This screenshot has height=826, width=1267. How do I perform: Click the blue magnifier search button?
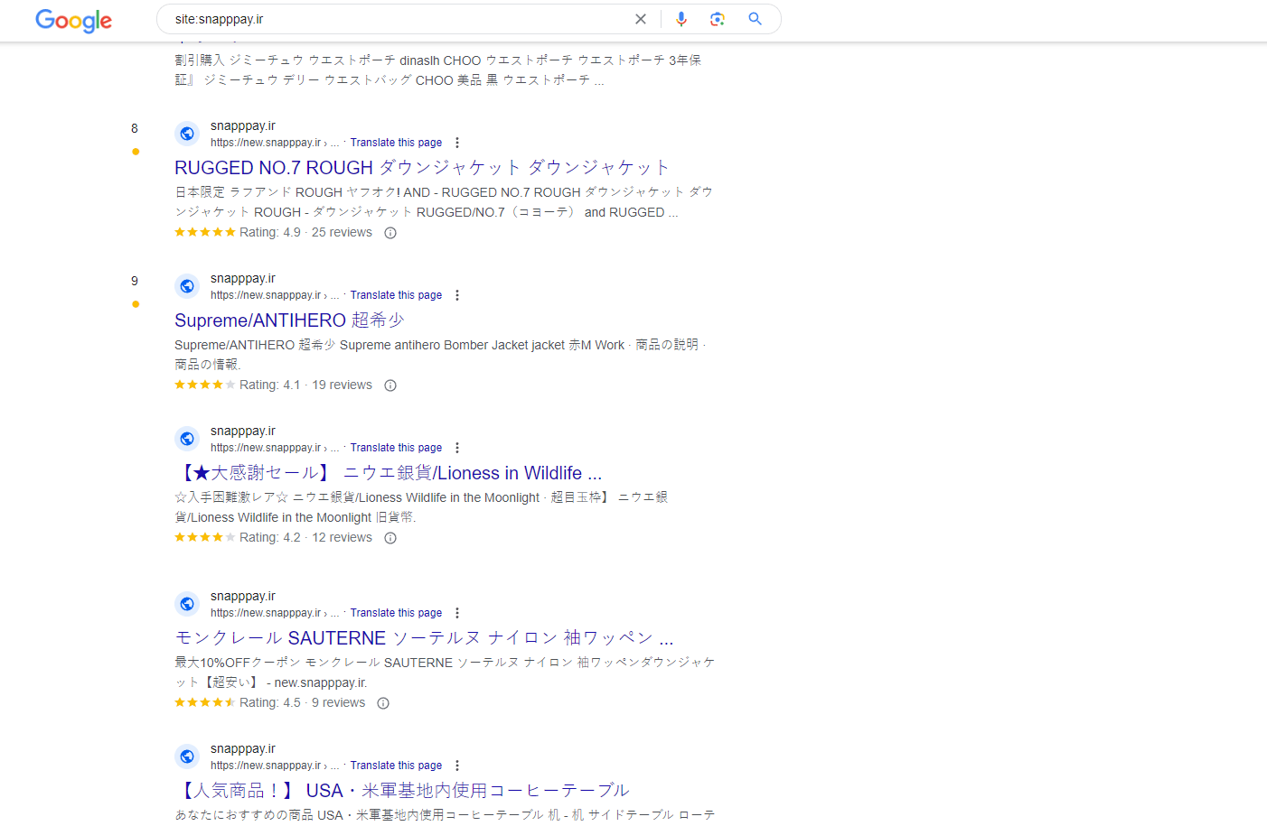click(755, 19)
